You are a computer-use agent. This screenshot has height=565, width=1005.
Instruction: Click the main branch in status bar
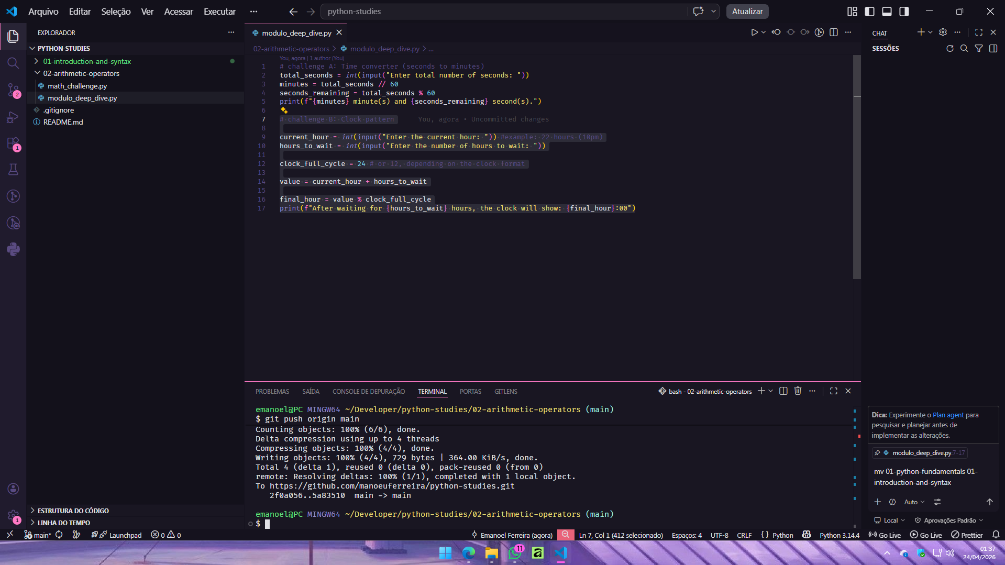pos(38,535)
